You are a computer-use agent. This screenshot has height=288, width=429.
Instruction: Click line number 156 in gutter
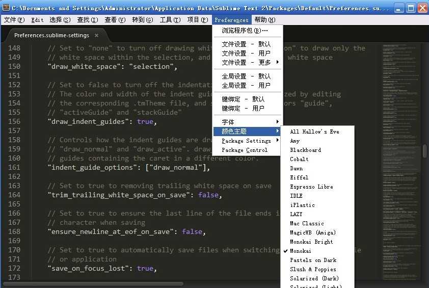pos(14,121)
